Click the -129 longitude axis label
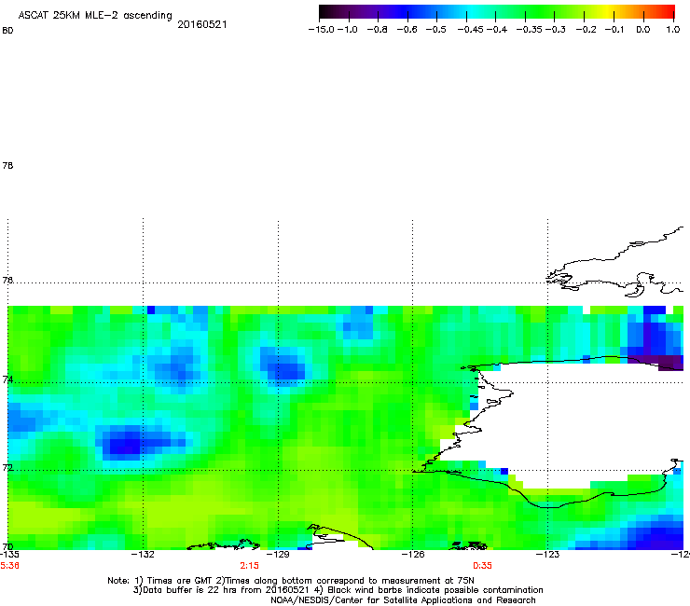The width and height of the screenshot is (690, 606). click(x=278, y=555)
